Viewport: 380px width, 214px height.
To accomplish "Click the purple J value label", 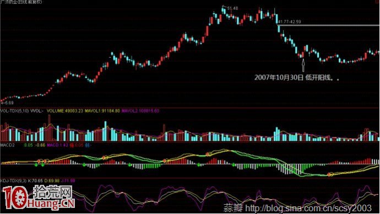I will click(68, 180).
